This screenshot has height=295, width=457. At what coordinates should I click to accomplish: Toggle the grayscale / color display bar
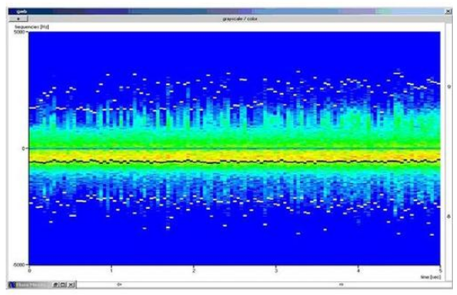[x=240, y=19]
